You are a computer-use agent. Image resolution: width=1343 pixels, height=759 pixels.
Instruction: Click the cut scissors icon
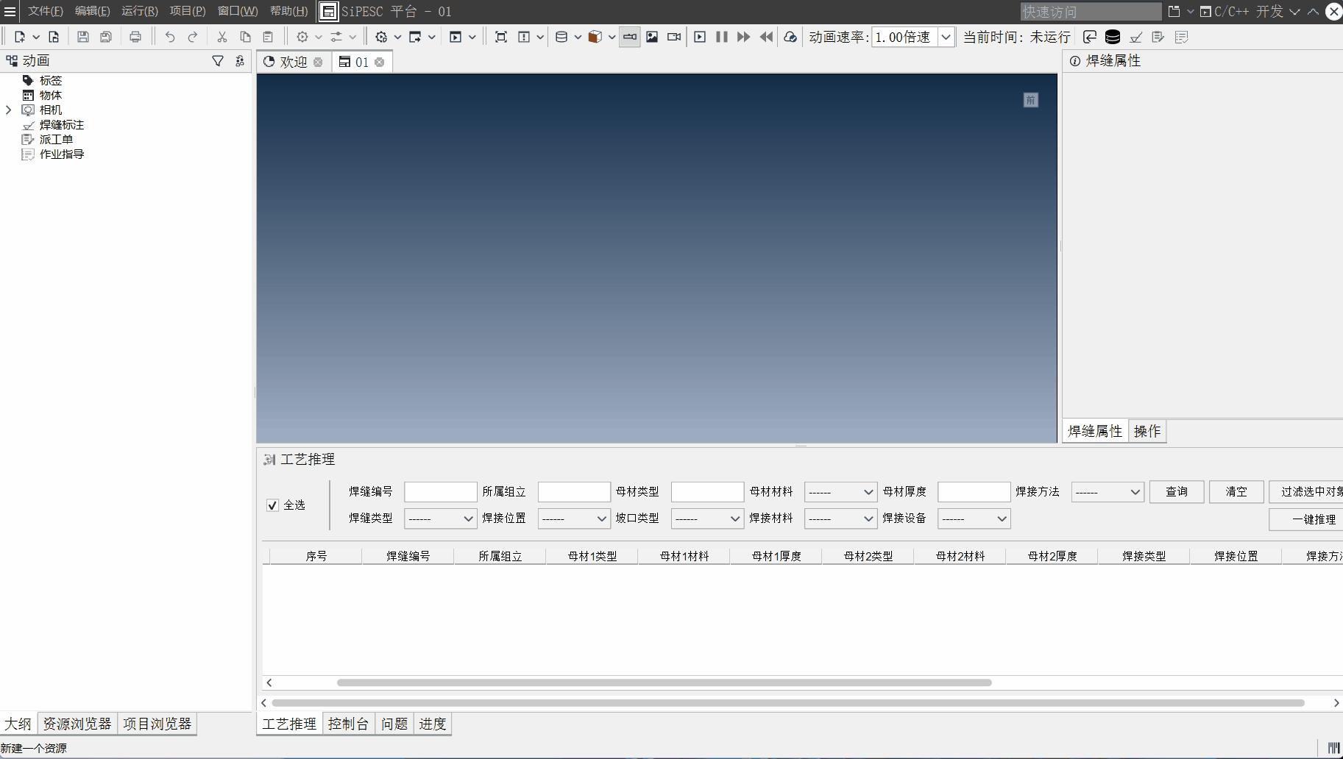[x=222, y=37]
